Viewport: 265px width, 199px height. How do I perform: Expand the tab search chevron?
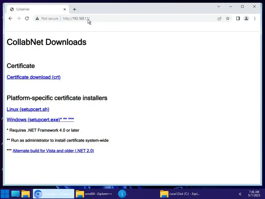click(x=218, y=6)
